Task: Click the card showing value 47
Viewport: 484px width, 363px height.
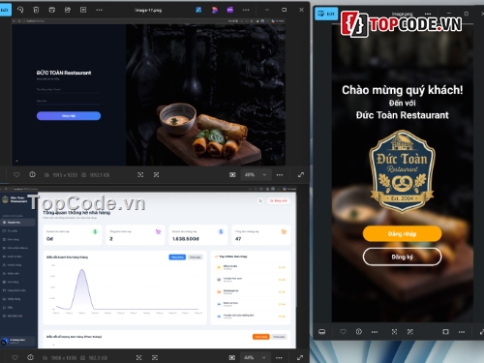Action: coord(261,235)
